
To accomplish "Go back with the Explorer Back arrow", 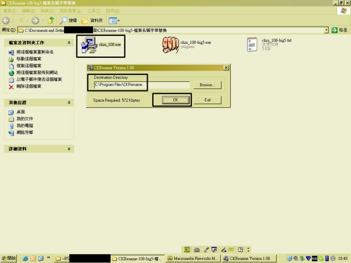I will point(6,21).
